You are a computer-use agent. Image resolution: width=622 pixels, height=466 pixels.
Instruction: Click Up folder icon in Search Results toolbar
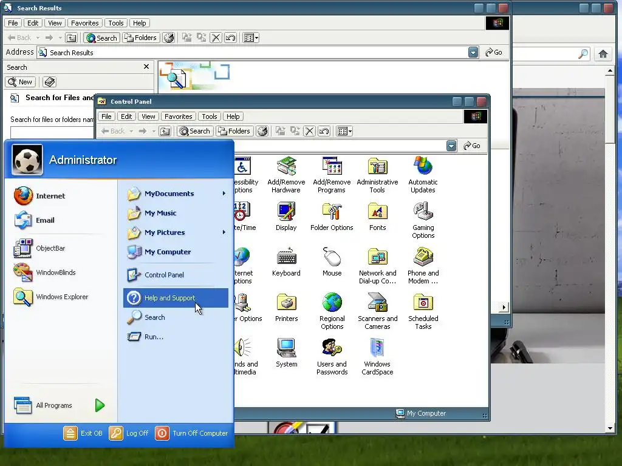pos(72,38)
